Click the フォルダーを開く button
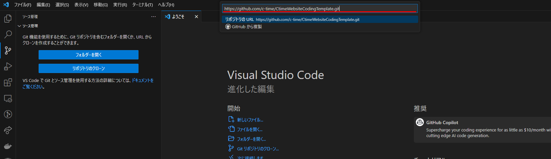 pos(89,55)
